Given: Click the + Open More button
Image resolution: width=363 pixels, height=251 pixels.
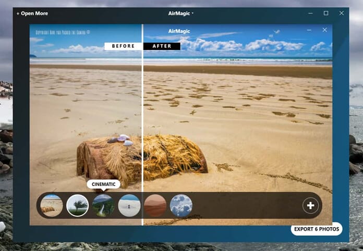Looking at the screenshot, I should point(32,14).
